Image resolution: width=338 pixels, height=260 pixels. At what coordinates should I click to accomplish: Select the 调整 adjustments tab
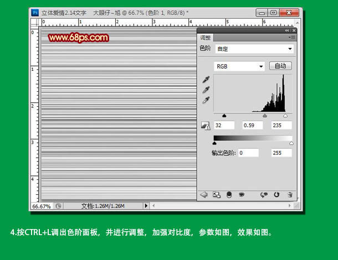coord(205,38)
